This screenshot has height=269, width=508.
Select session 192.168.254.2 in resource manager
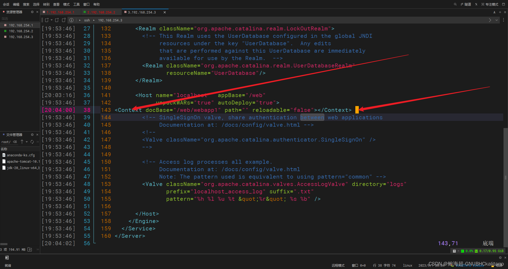coord(20,31)
